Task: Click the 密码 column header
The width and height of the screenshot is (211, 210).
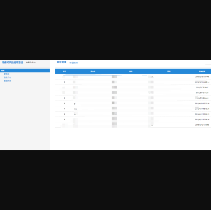Action: [x=169, y=71]
